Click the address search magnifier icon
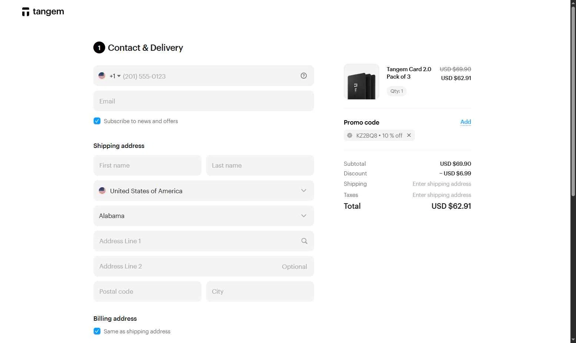Image resolution: width=576 pixels, height=343 pixels. (304, 241)
